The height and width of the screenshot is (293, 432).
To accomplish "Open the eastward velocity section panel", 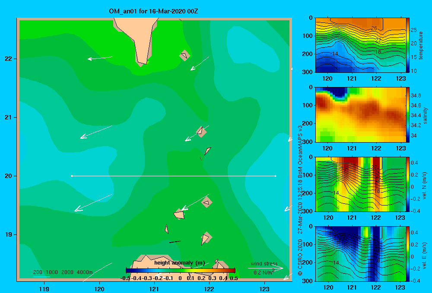I will 360,254.
